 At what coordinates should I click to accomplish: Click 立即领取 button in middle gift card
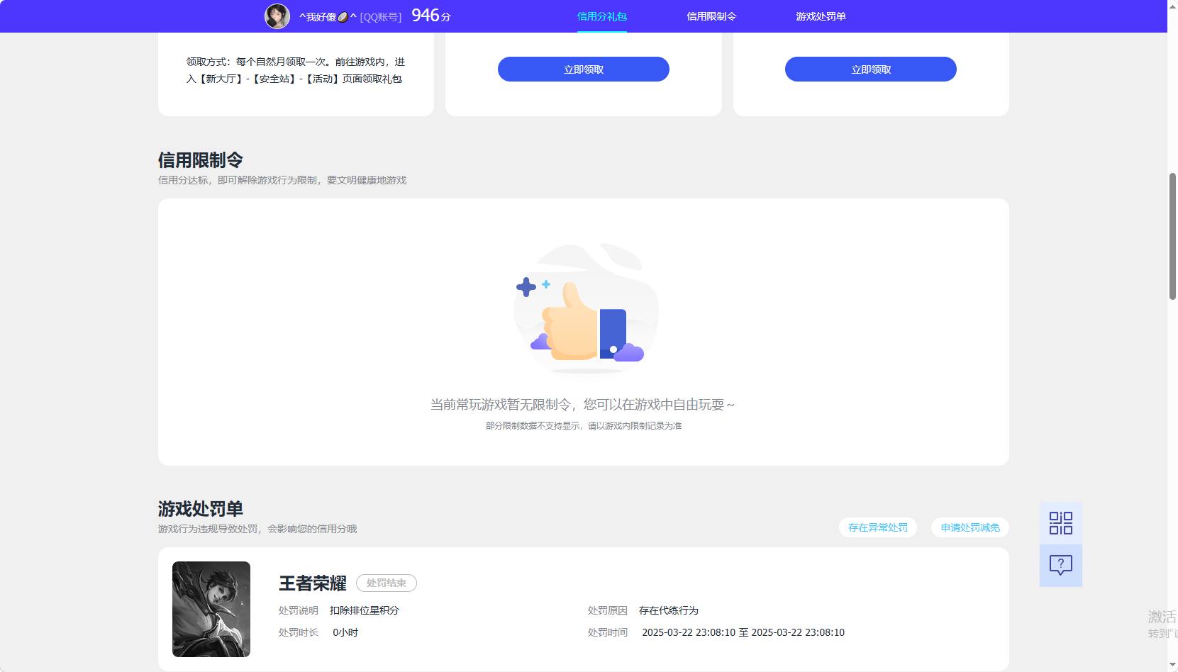point(584,69)
